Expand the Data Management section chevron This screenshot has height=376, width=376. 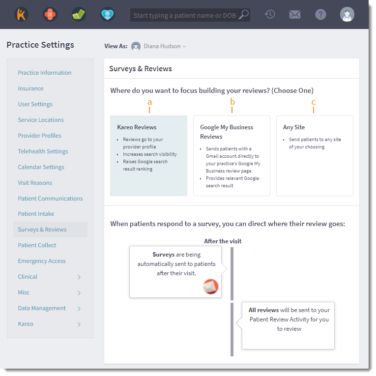pos(79,309)
